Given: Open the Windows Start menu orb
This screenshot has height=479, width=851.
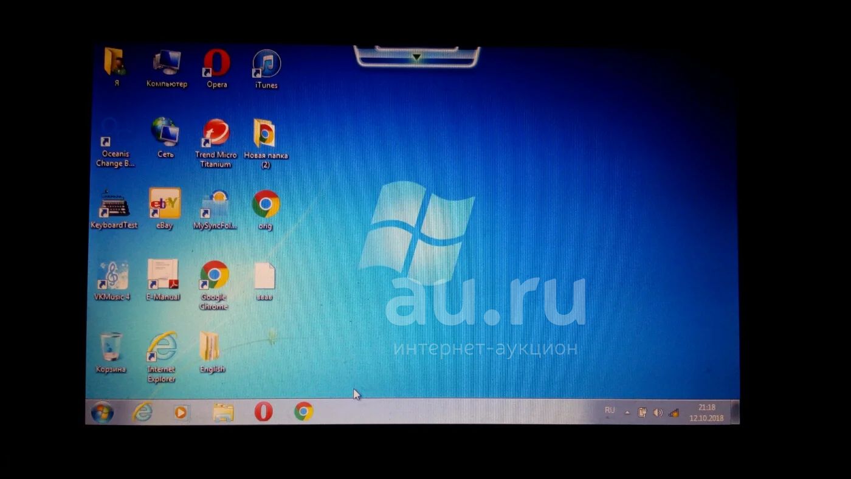Looking at the screenshot, I should point(102,412).
